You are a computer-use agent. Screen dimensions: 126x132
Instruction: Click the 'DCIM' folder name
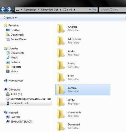pyautogui.click(x=71, y=100)
